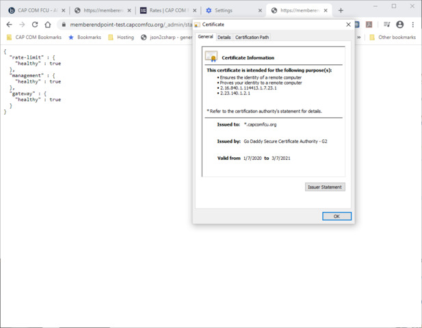Image resolution: width=422 pixels, height=328 pixels.
Task: Close the active memberendpoint tab
Action: click(326, 10)
